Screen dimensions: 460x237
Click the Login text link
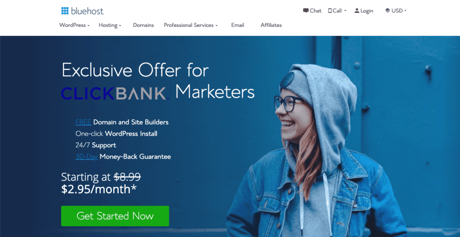[x=367, y=11]
